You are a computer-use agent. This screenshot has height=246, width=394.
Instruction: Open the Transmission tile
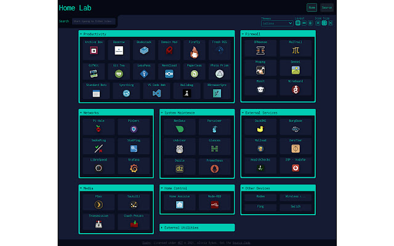coord(98,221)
